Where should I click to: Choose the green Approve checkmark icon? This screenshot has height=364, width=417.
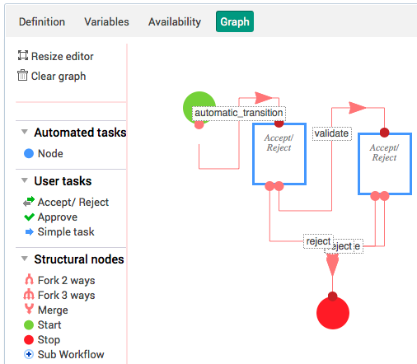(29, 217)
